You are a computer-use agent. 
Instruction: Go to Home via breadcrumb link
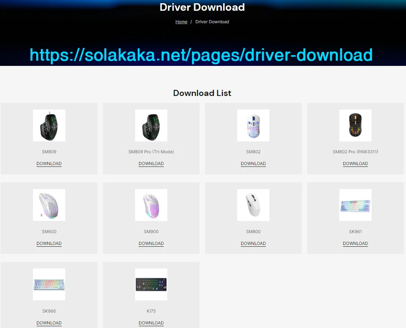[181, 22]
